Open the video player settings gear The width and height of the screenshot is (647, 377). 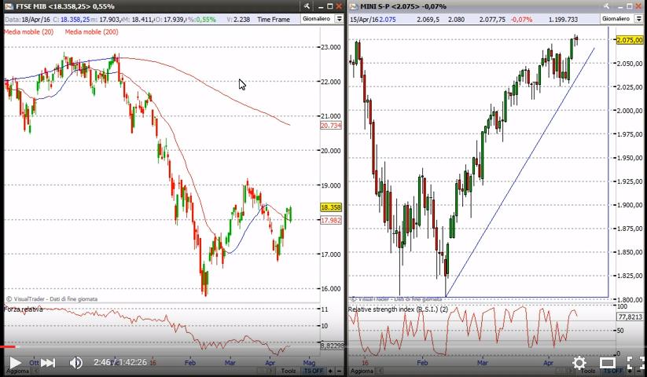coord(579,363)
